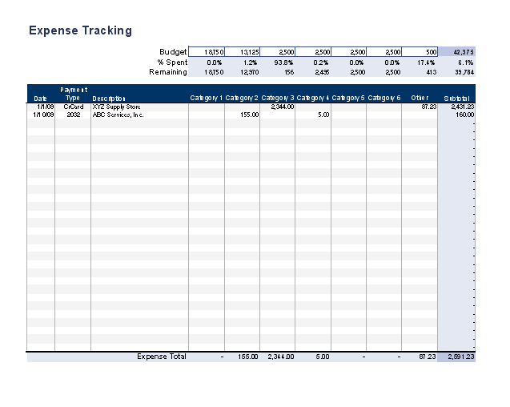Click the grand expense total 2,591.23
Viewport: 510px width, 407px height.
pyautogui.click(x=461, y=357)
